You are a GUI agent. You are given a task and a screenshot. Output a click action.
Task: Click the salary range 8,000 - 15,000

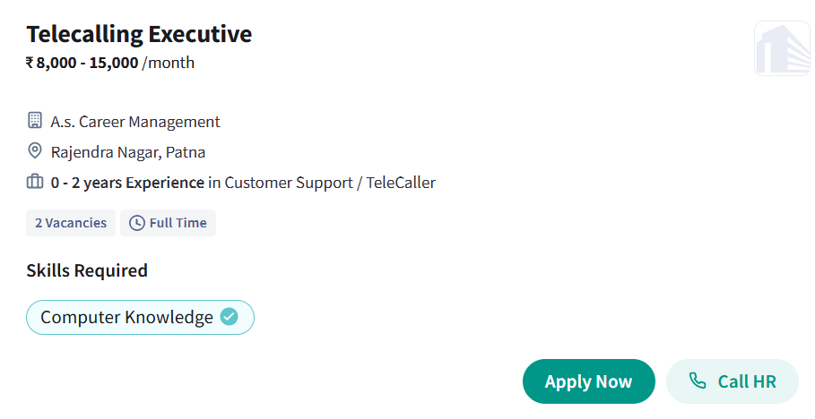point(88,63)
